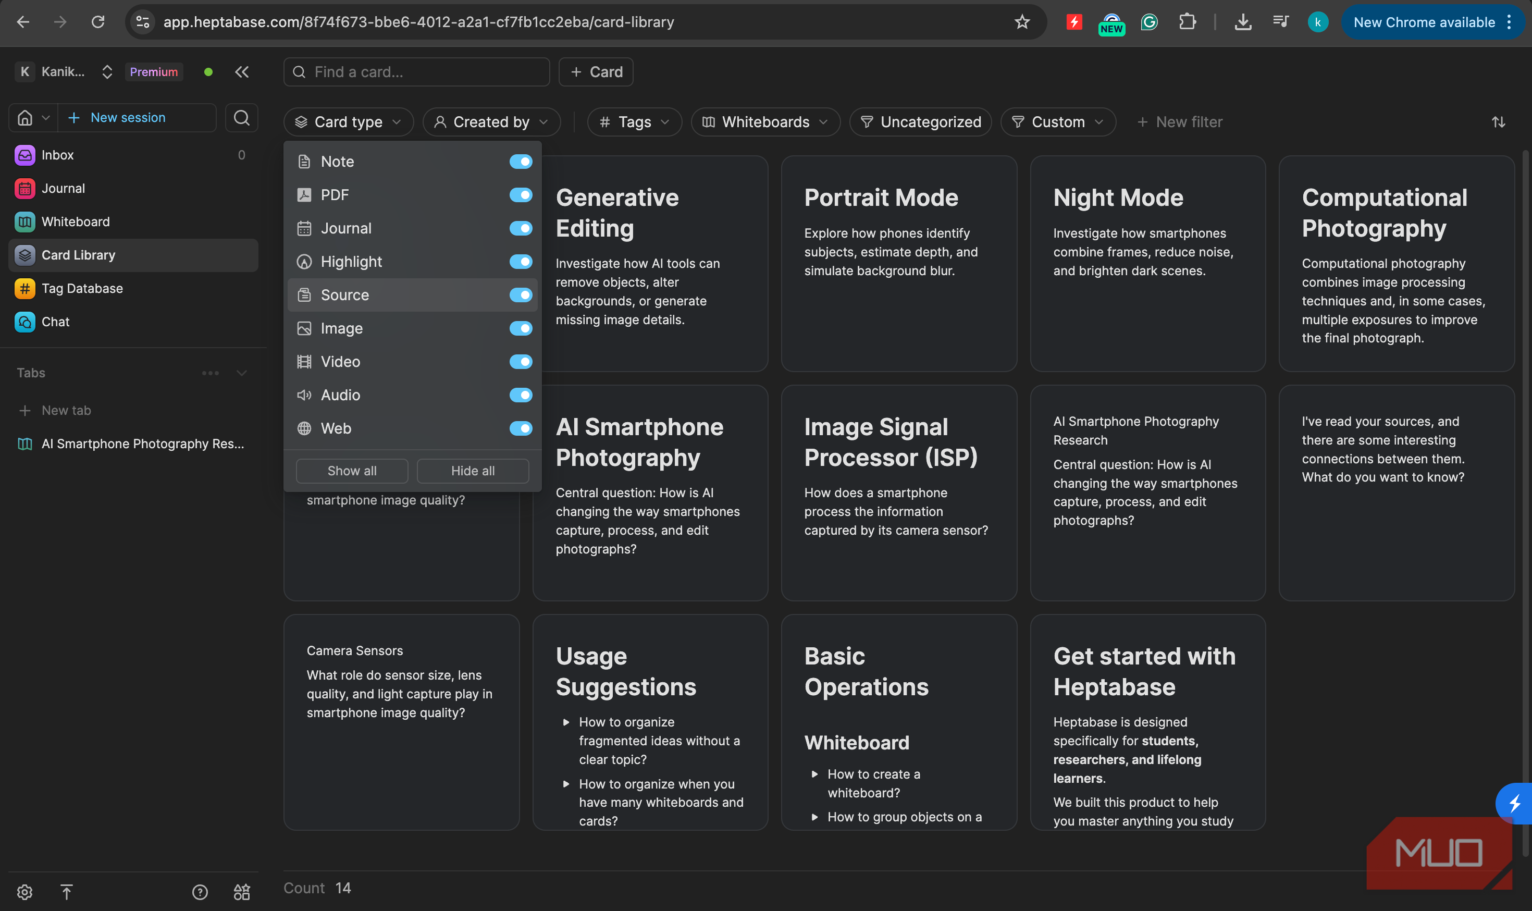Open the Chrome extensions puzzle icon
The height and width of the screenshot is (911, 1532).
1187,22
